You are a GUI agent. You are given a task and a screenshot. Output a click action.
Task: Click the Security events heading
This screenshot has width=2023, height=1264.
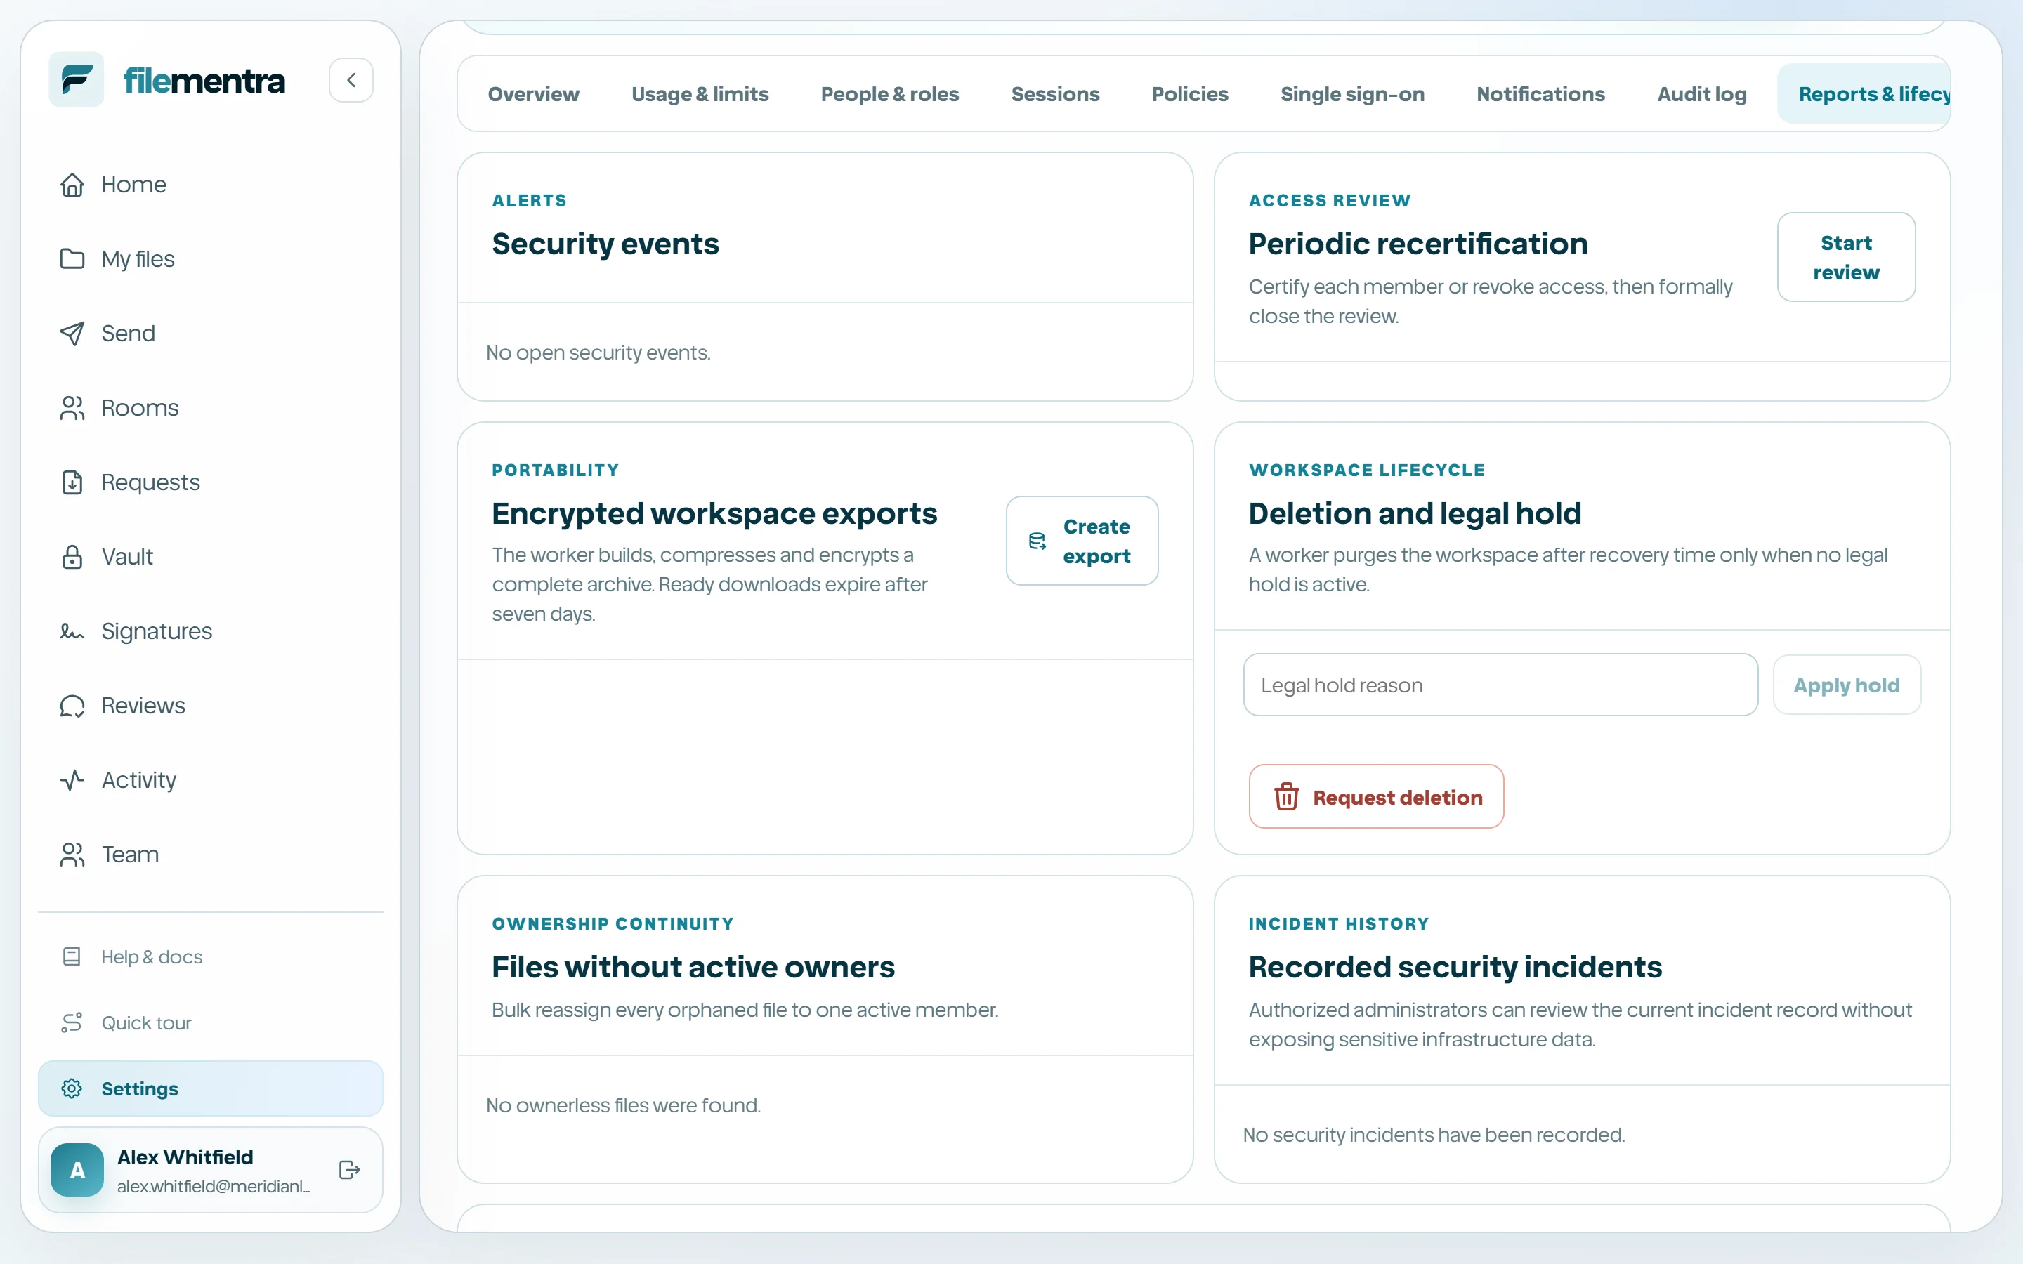tap(605, 243)
